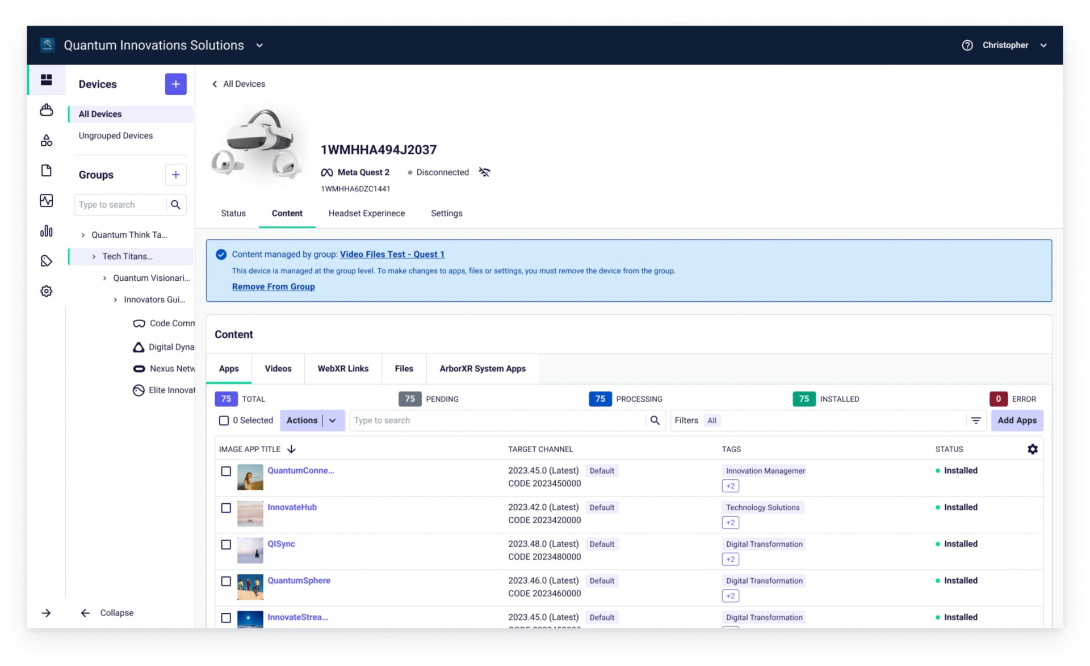1090x666 pixels.
Task: Click the help question-mark icon in top bar
Action: [967, 45]
